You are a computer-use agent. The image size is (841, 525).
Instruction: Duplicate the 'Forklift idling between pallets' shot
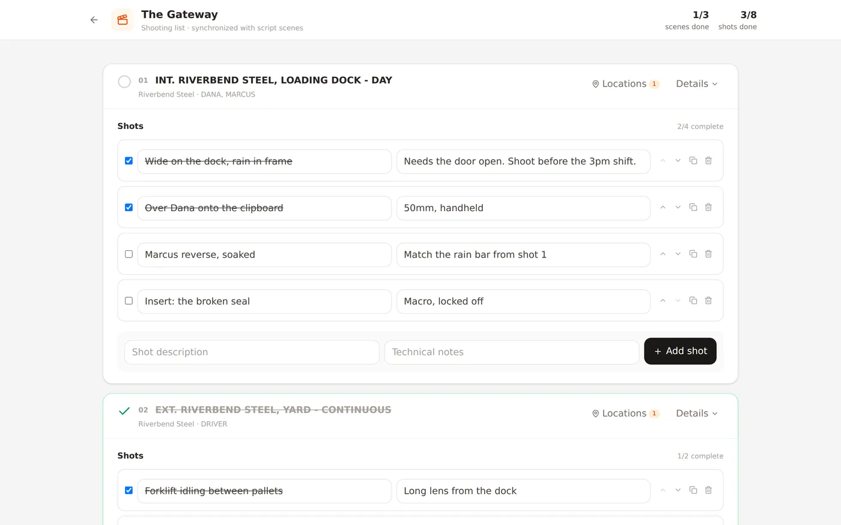(x=693, y=491)
